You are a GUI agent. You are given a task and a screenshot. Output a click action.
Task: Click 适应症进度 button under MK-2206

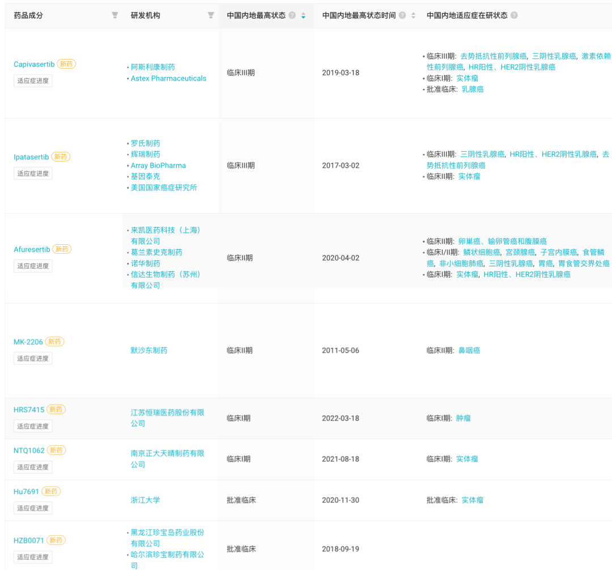click(33, 359)
